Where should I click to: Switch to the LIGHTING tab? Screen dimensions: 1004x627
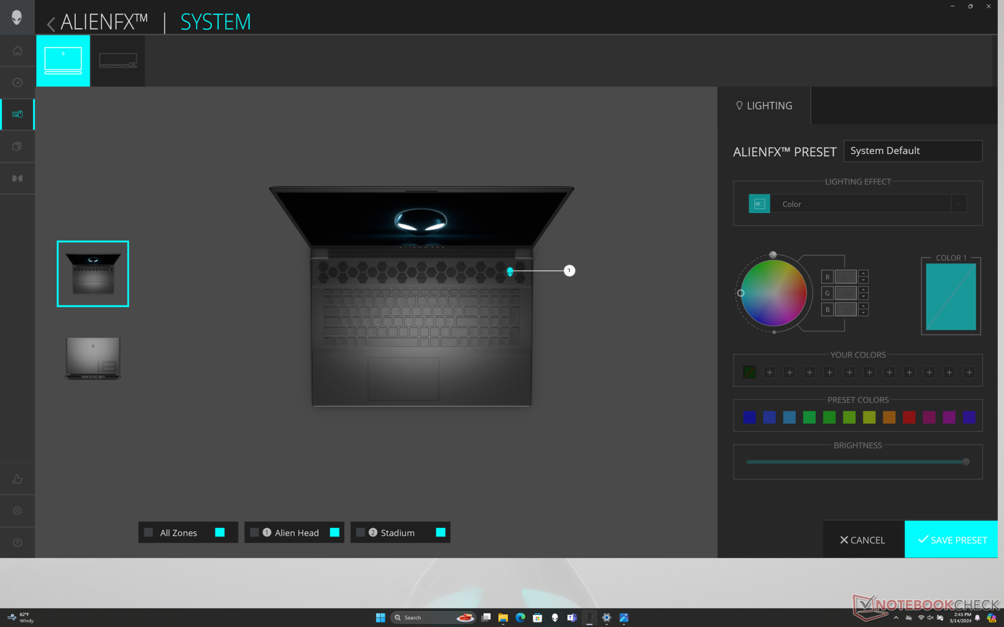click(764, 106)
